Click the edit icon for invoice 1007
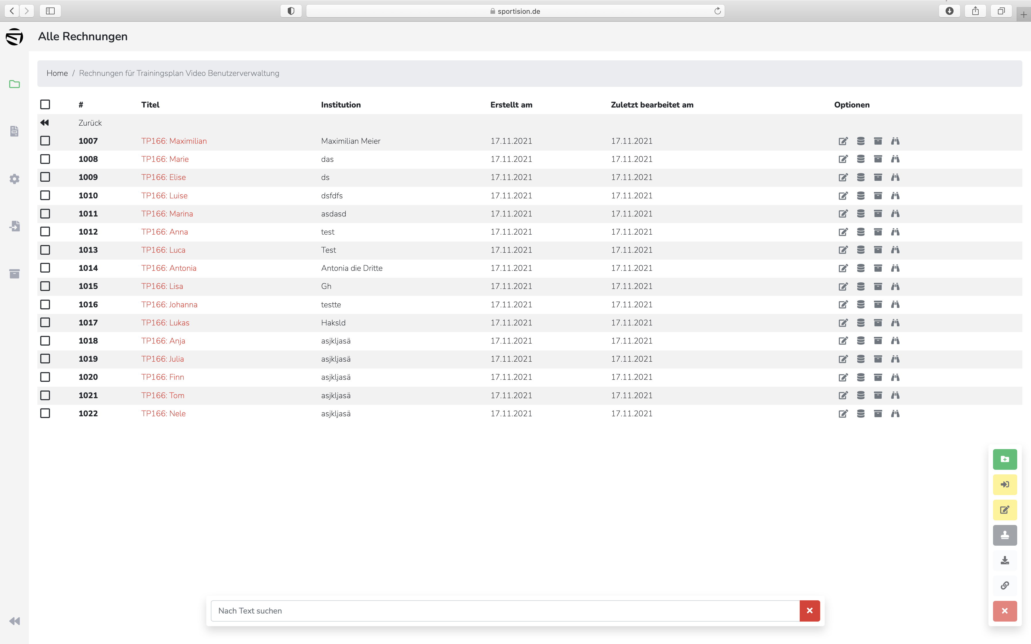The image size is (1031, 644). [843, 141]
